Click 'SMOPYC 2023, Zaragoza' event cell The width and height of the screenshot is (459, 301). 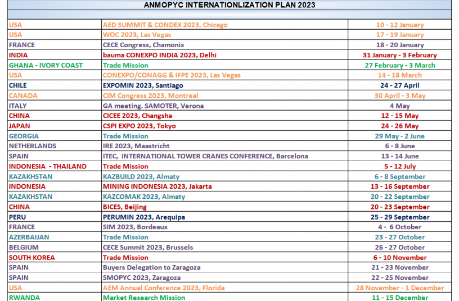tap(225, 278)
